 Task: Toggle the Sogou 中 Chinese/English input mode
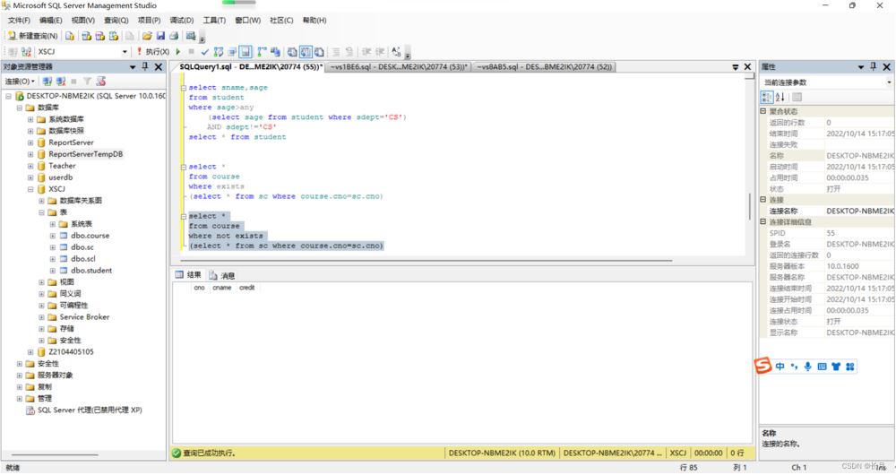point(780,367)
